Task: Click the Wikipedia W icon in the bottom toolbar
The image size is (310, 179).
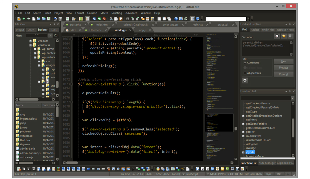Action: pyautogui.click(x=208, y=169)
